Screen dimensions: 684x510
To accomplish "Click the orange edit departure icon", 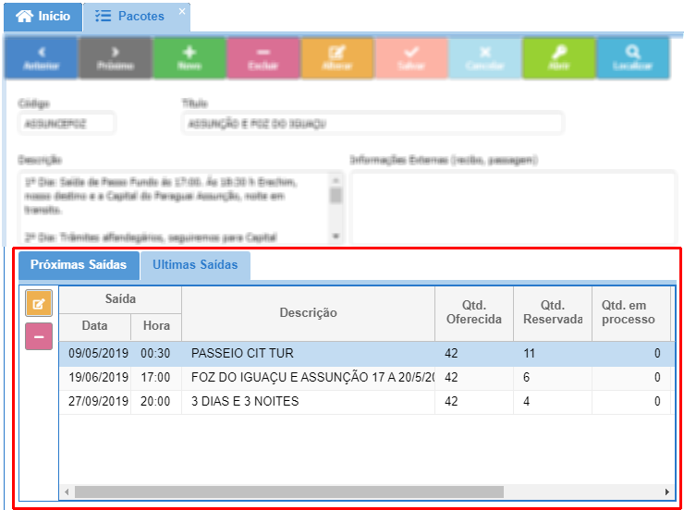I will 39,303.
